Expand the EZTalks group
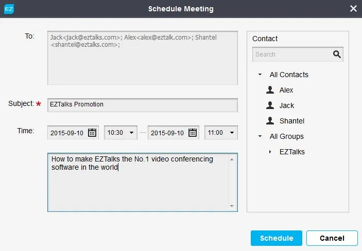This screenshot has height=251, width=362. pyautogui.click(x=270, y=152)
